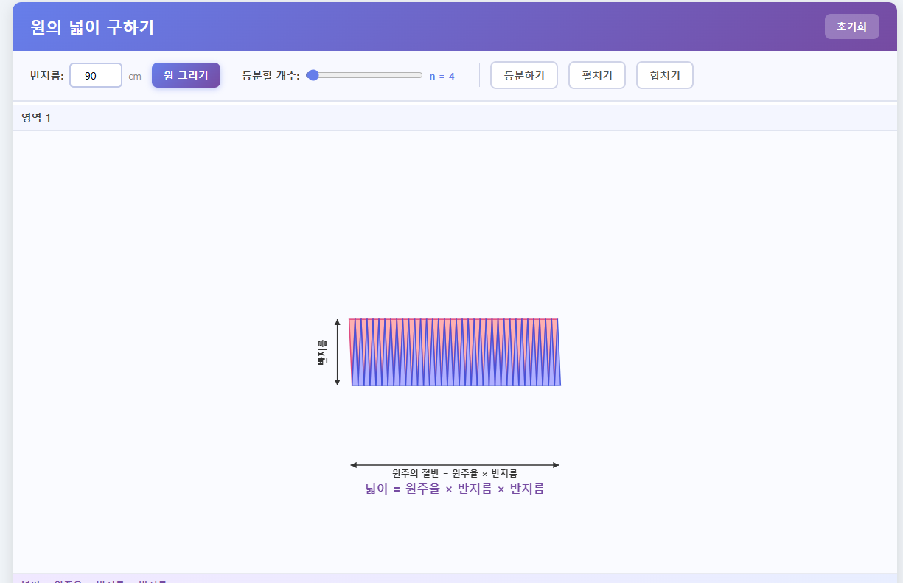903x583 pixels.
Task: Click the n = 4 value label
Action: point(442,76)
